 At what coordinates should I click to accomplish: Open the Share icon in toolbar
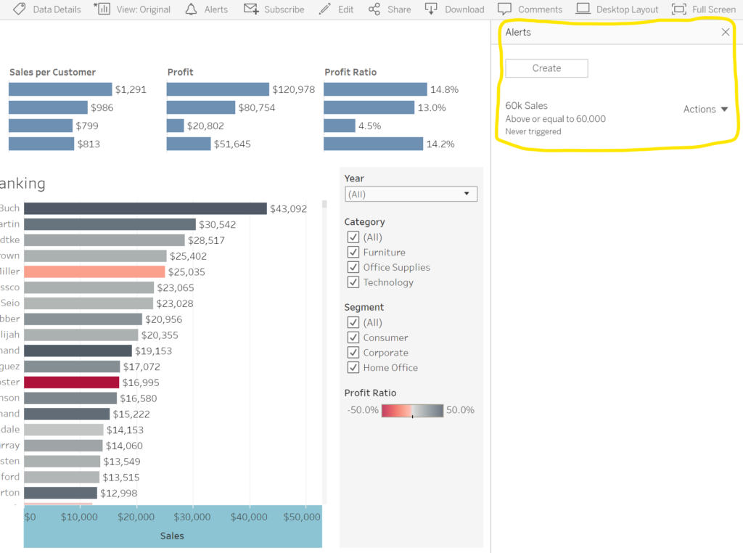tap(374, 9)
